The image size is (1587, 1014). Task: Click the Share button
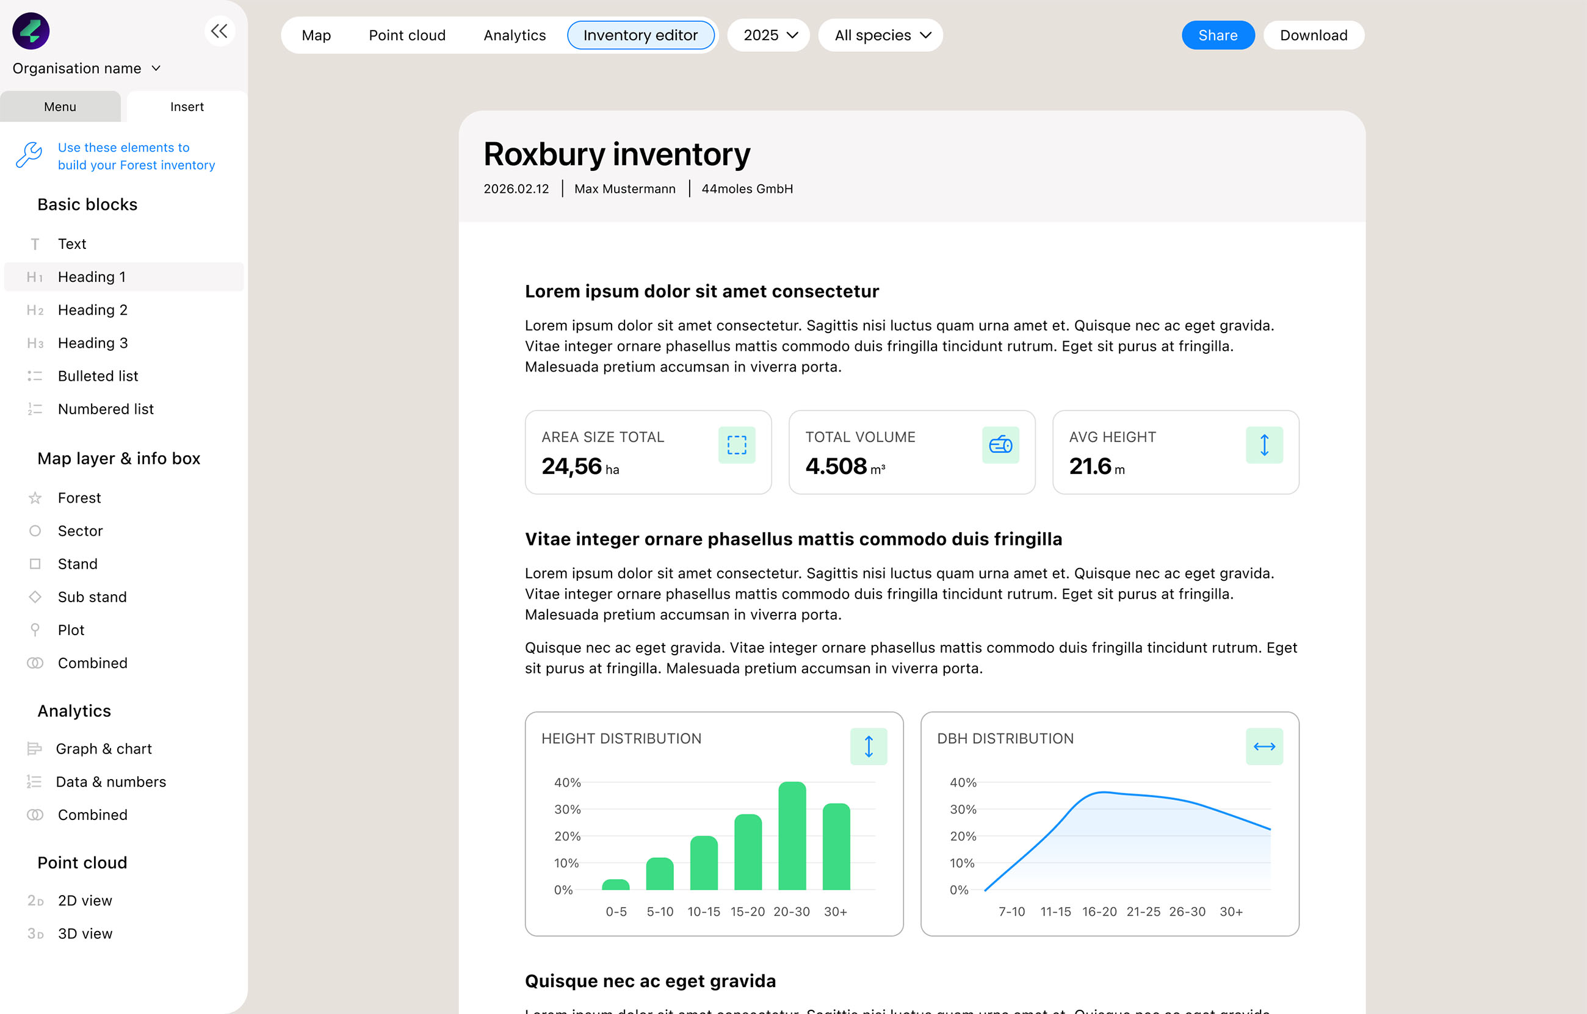pos(1216,35)
